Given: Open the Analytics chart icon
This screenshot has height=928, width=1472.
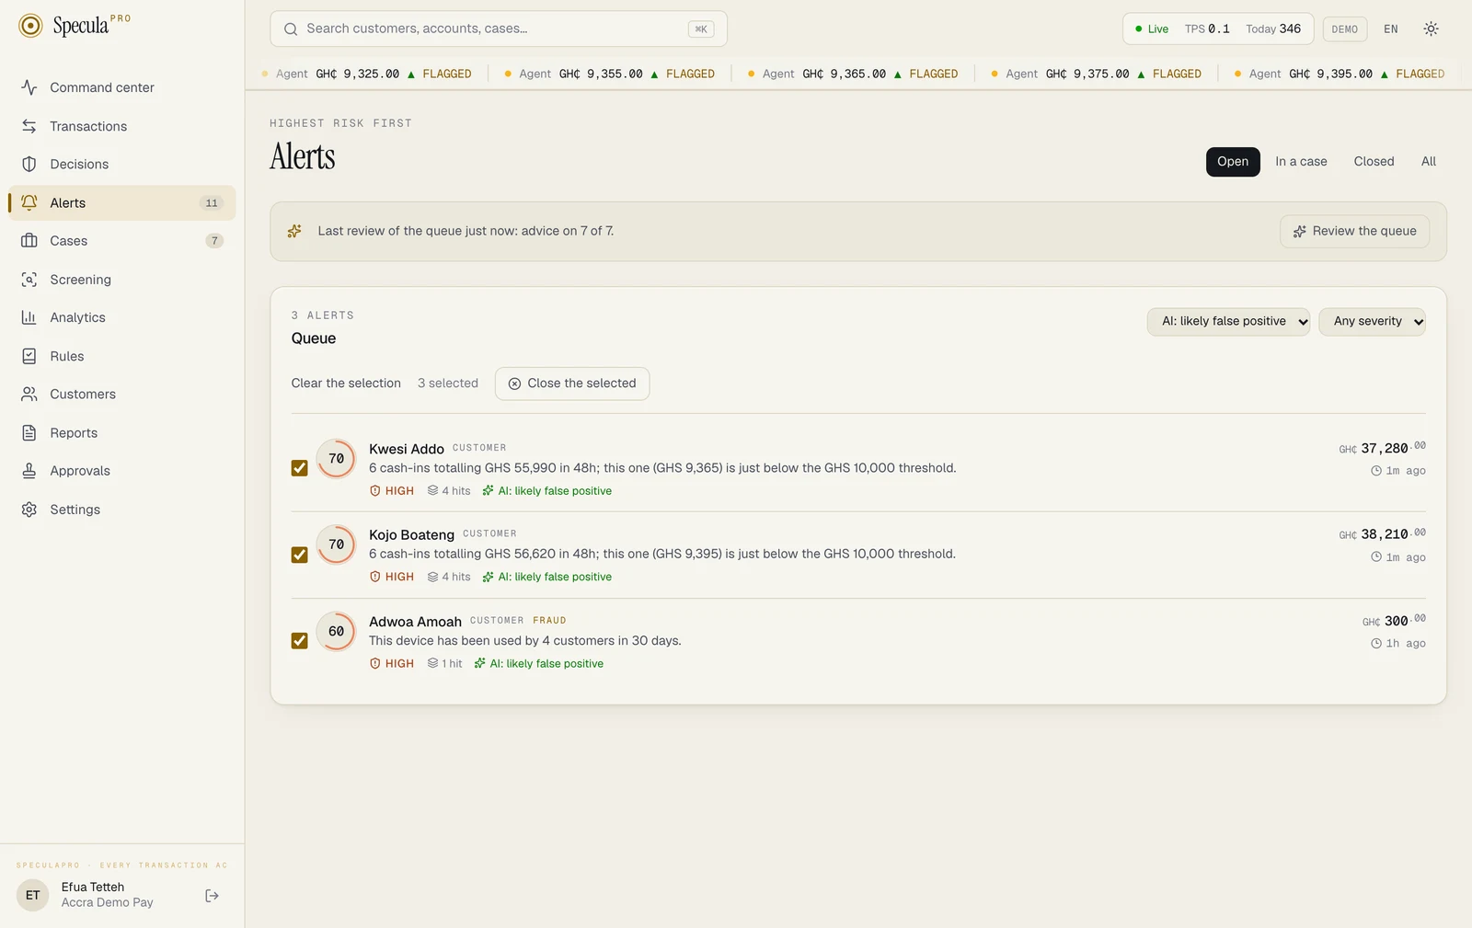Looking at the screenshot, I should pyautogui.click(x=29, y=317).
